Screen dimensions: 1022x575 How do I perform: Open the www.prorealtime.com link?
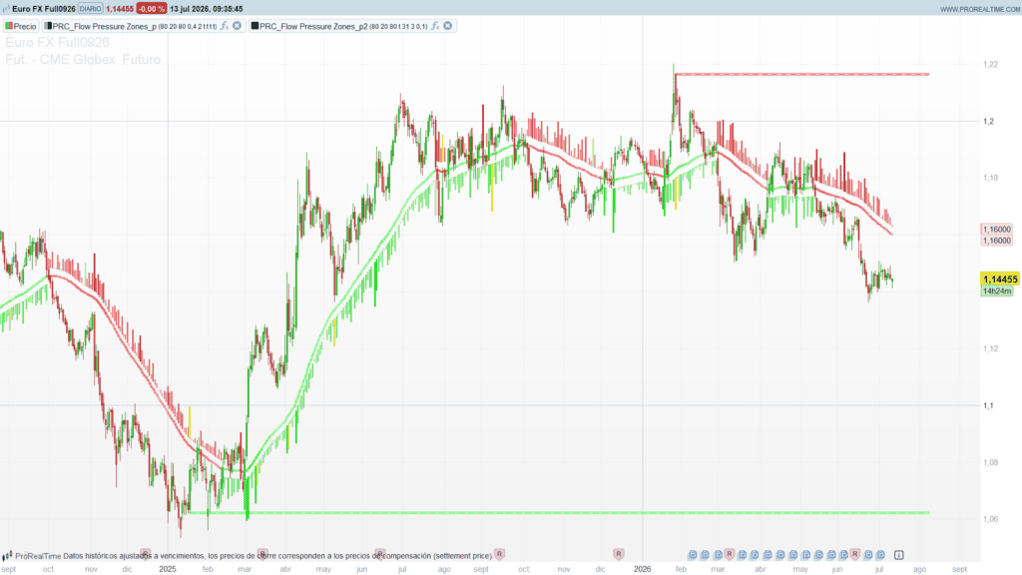click(980, 9)
